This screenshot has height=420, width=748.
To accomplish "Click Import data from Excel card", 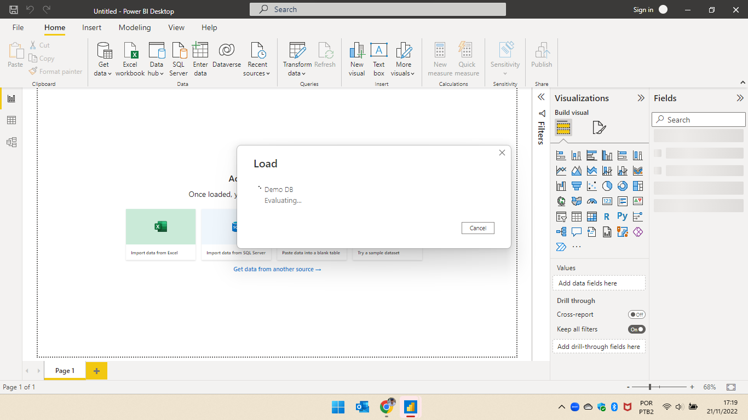I will (160, 235).
